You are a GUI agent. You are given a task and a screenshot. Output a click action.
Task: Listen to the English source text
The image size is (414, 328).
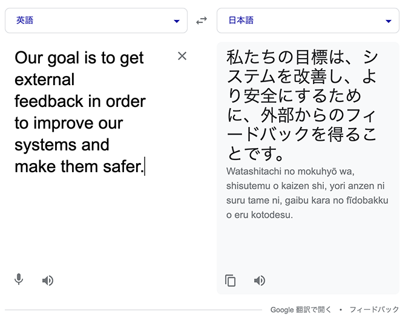(48, 280)
